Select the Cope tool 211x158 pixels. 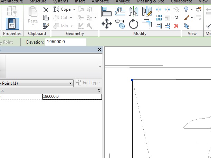point(62,9)
